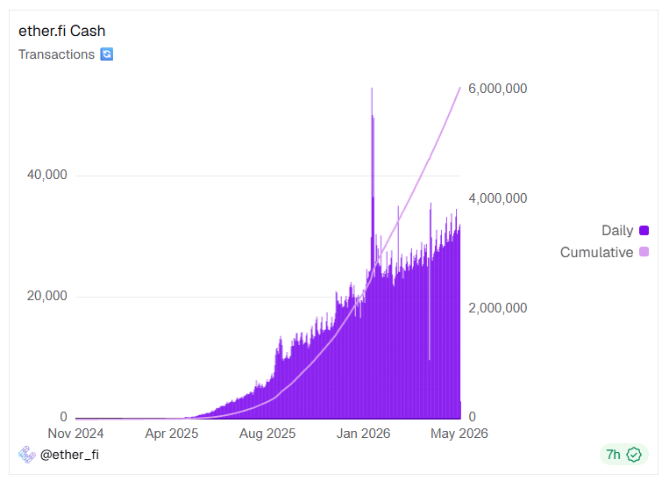Click the 2,000,000 right axis label
Image resolution: width=669 pixels, height=488 pixels.
point(497,308)
